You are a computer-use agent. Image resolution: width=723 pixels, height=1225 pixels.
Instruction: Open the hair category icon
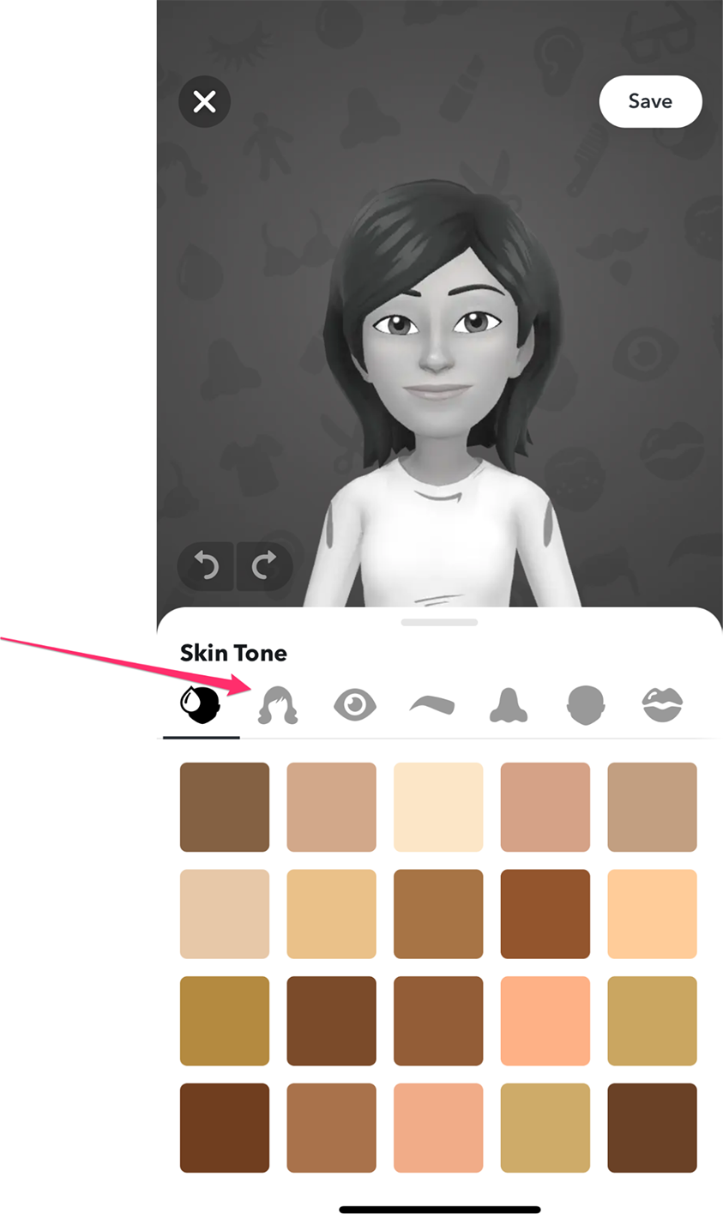click(x=278, y=705)
